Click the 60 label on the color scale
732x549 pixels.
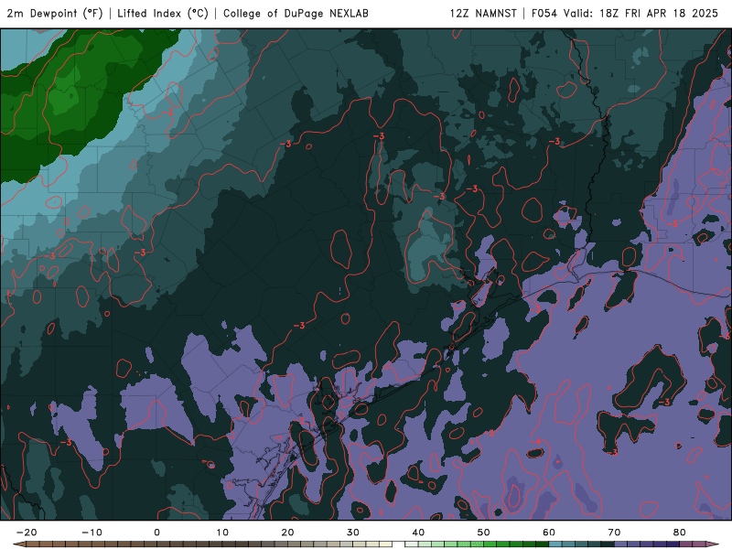pos(549,533)
